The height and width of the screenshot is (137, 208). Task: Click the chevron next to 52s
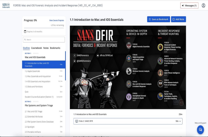tap(180, 121)
